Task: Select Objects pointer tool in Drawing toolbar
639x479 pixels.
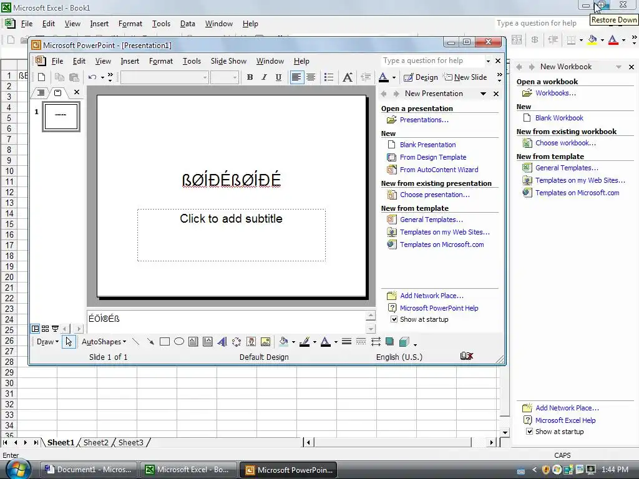Action: [x=69, y=342]
